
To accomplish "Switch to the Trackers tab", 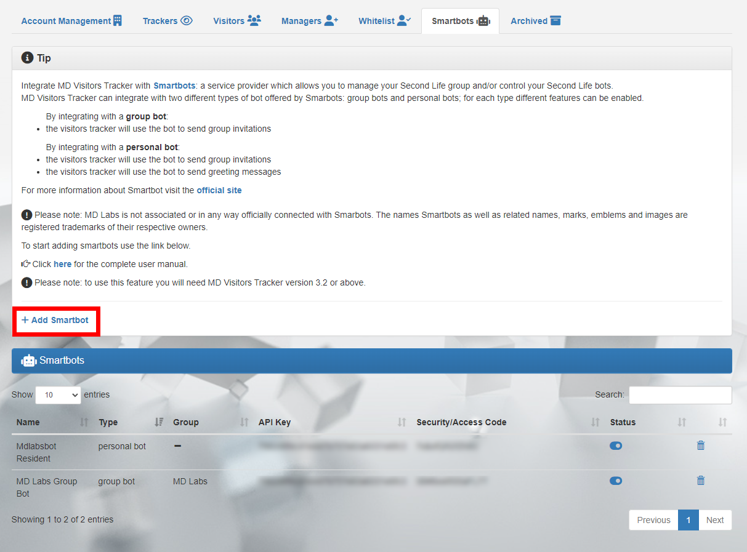I will point(168,21).
